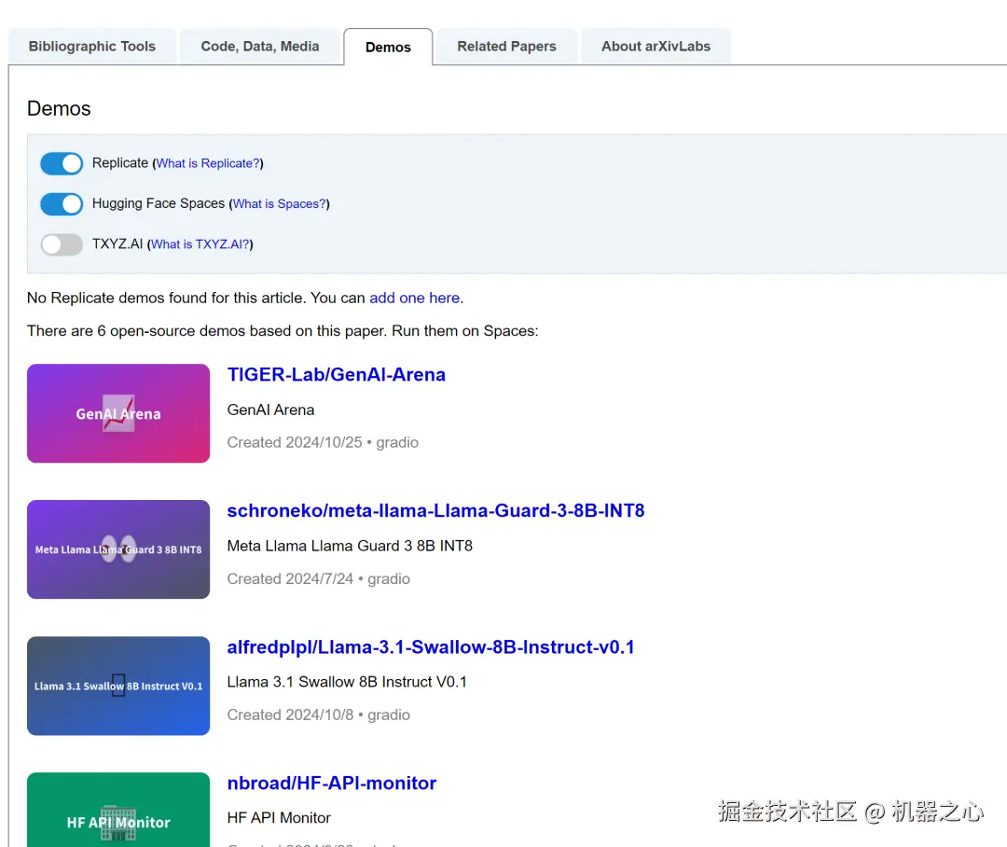Click 'No Replicate demos found' sentence

point(244,299)
